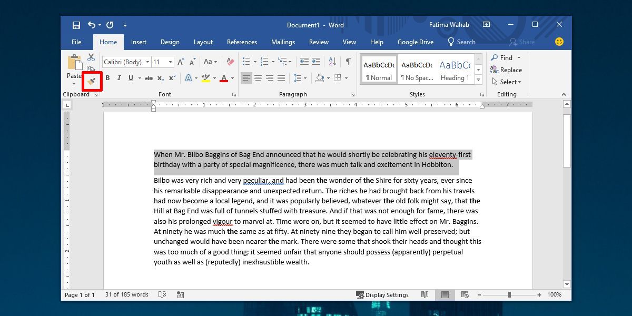
Task: Open the bullets list dropdown
Action: click(x=255, y=62)
